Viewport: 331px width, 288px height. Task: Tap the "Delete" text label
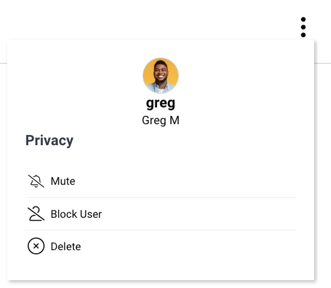pos(66,247)
